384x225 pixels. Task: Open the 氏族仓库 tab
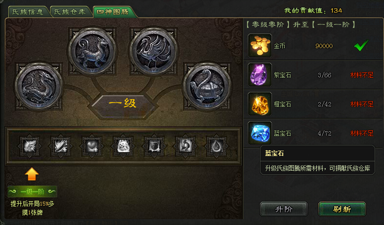[x=70, y=12]
